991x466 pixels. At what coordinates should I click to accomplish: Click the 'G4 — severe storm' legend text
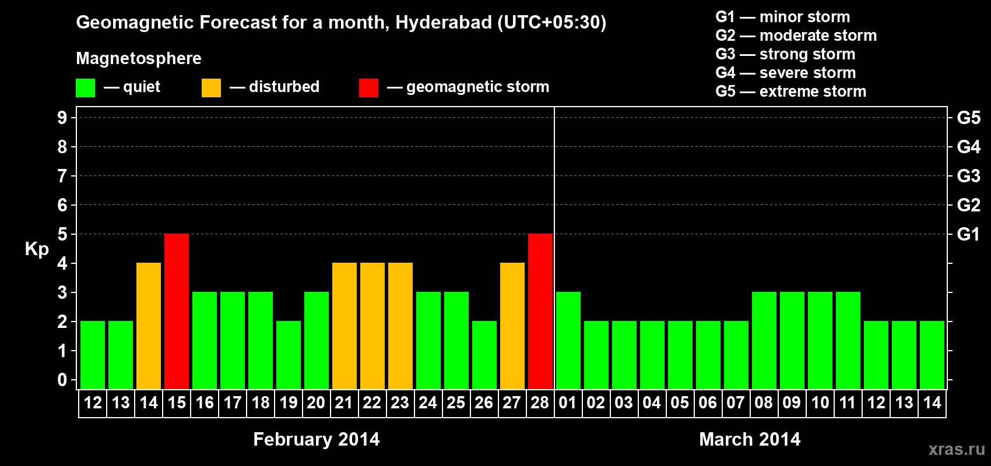tap(786, 73)
